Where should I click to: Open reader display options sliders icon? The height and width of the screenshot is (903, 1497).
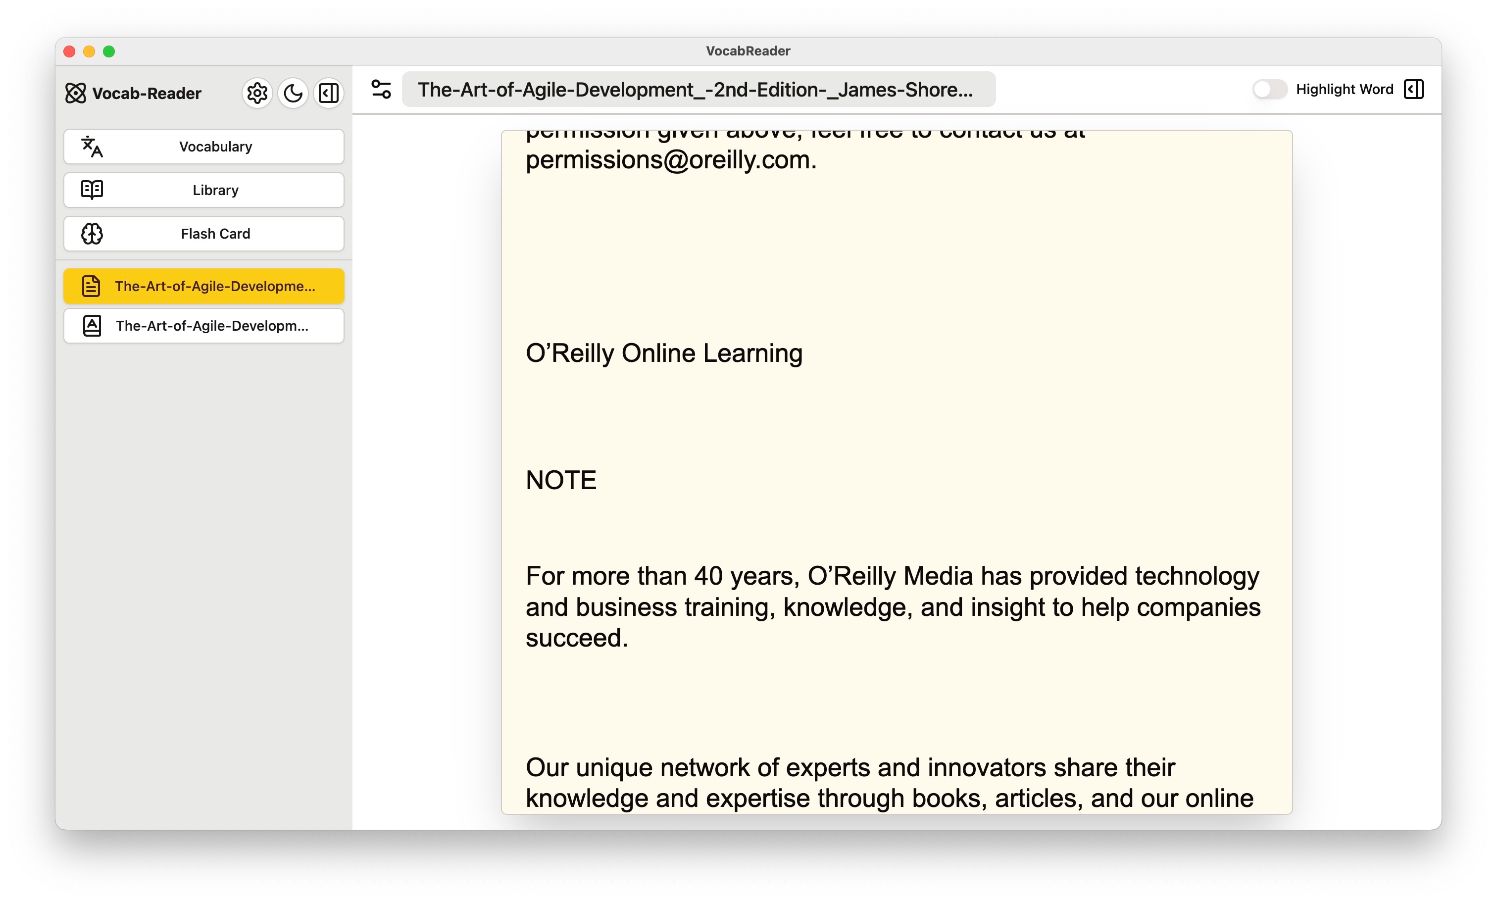point(381,89)
